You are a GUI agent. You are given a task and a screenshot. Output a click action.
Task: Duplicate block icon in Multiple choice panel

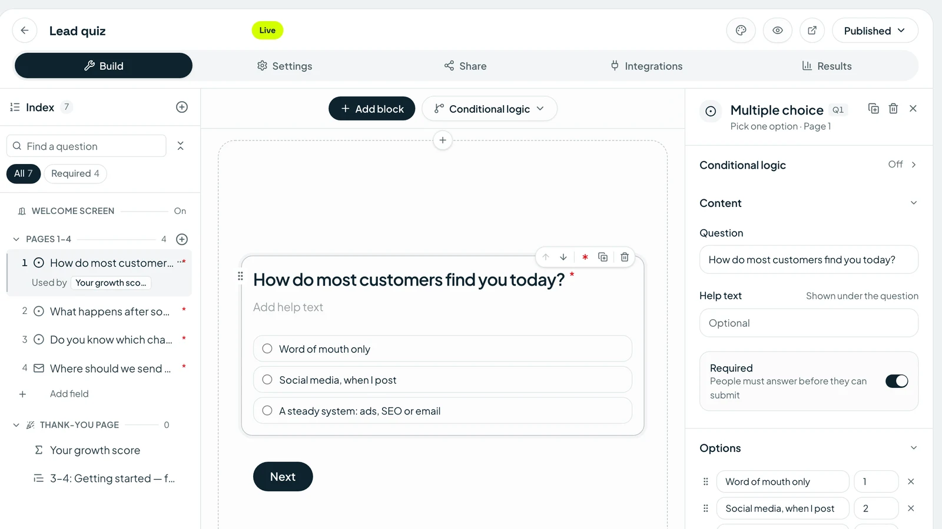(x=874, y=108)
